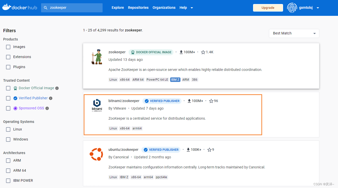Click the info icon beside Docker Official Image
This screenshot has height=188, width=338.
[x=57, y=88]
